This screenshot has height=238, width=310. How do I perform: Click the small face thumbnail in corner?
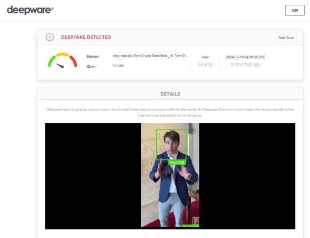coord(196,220)
